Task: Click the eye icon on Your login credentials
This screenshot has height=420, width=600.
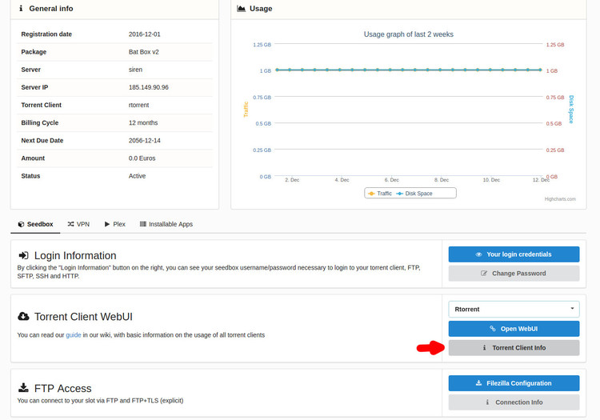Action: (478, 254)
